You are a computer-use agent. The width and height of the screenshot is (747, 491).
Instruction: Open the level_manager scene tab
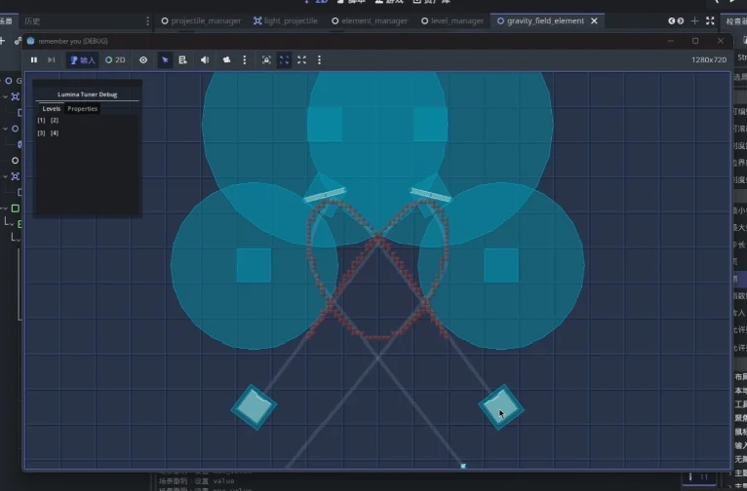pyautogui.click(x=452, y=20)
